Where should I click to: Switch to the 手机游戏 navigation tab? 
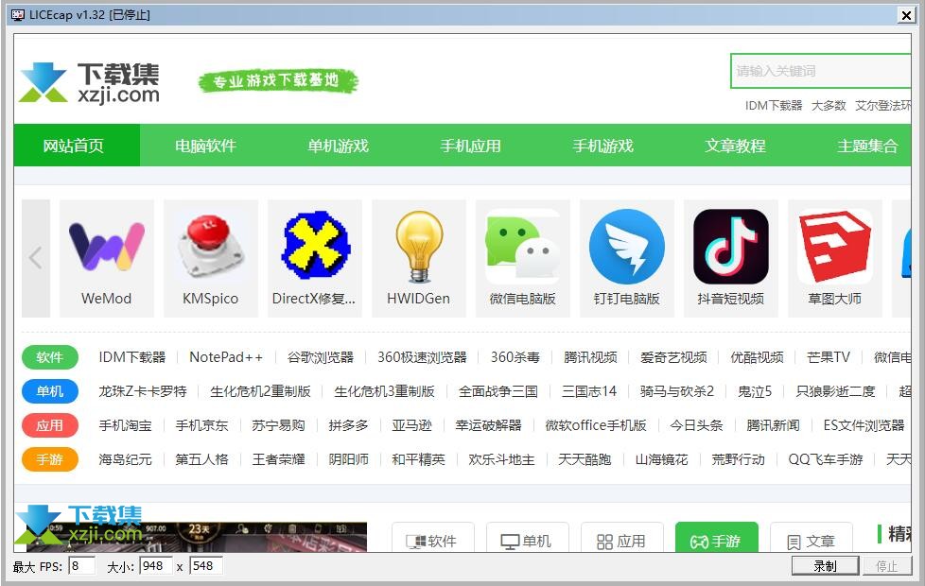click(x=602, y=145)
